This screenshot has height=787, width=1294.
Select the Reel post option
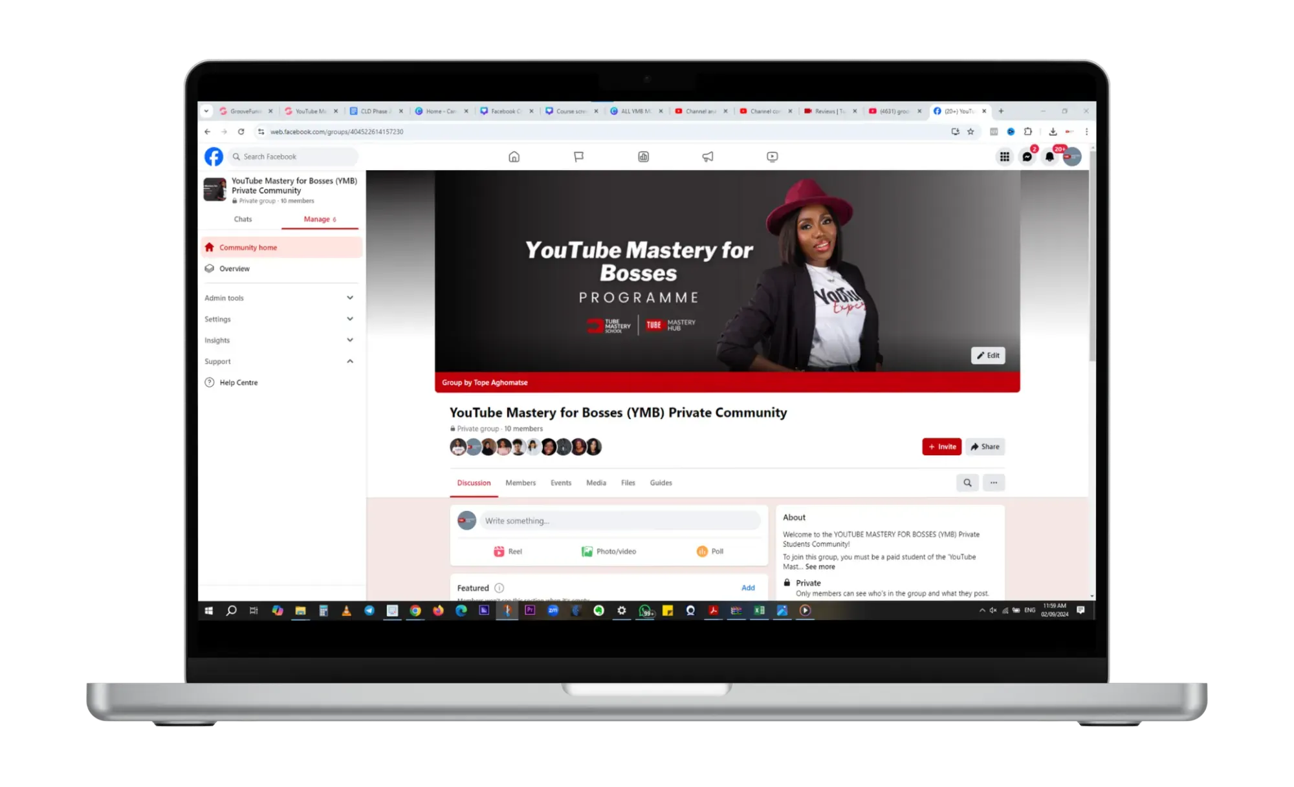click(508, 551)
